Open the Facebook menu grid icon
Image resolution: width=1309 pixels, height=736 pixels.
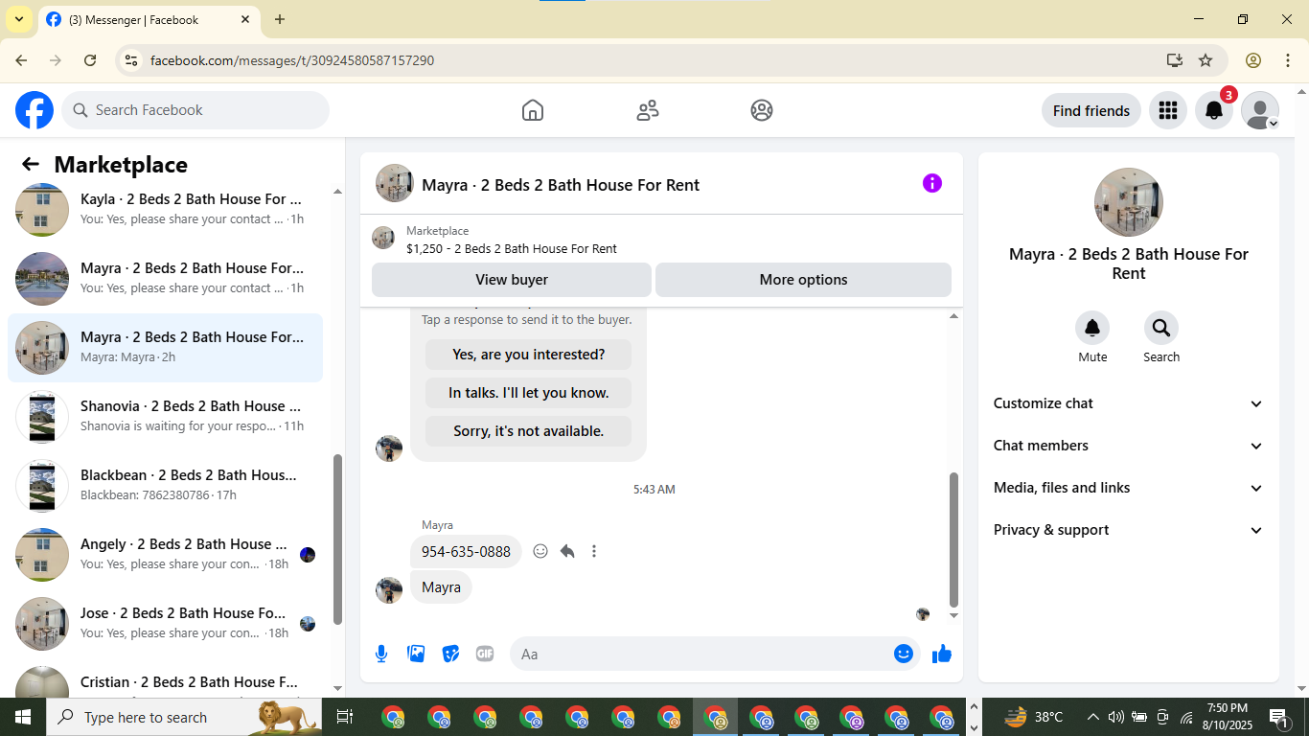[x=1167, y=110]
